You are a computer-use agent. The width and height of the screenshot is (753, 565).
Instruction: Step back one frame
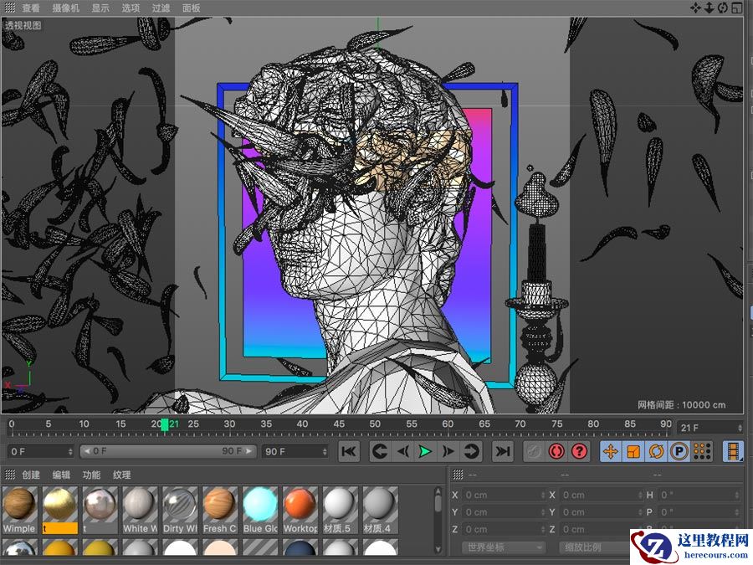pos(403,452)
